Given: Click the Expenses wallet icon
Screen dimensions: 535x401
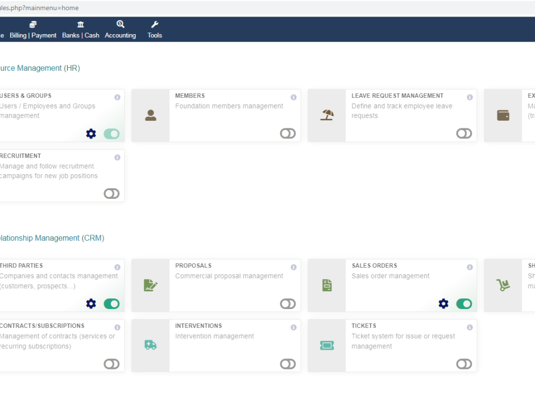Looking at the screenshot, I should [x=503, y=115].
